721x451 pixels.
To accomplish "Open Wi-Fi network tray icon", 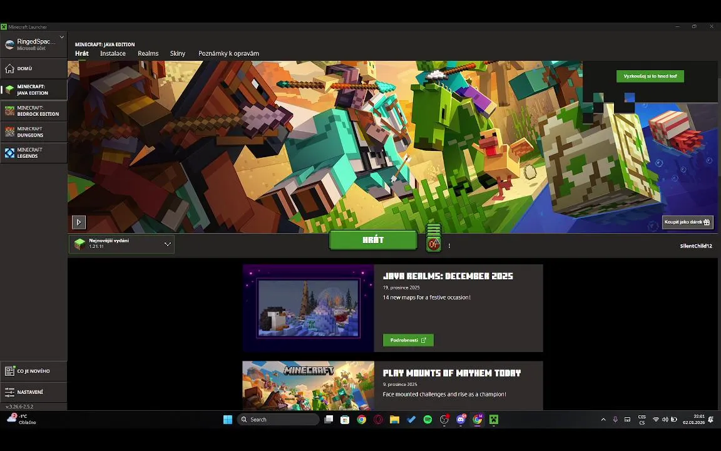I will pyautogui.click(x=656, y=420).
